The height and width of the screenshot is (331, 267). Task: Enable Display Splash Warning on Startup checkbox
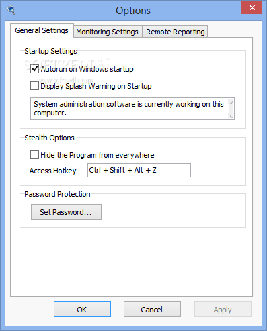click(x=34, y=86)
